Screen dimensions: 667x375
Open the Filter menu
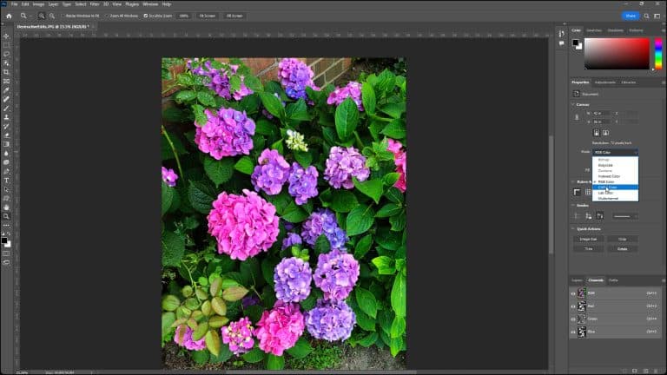click(x=95, y=4)
